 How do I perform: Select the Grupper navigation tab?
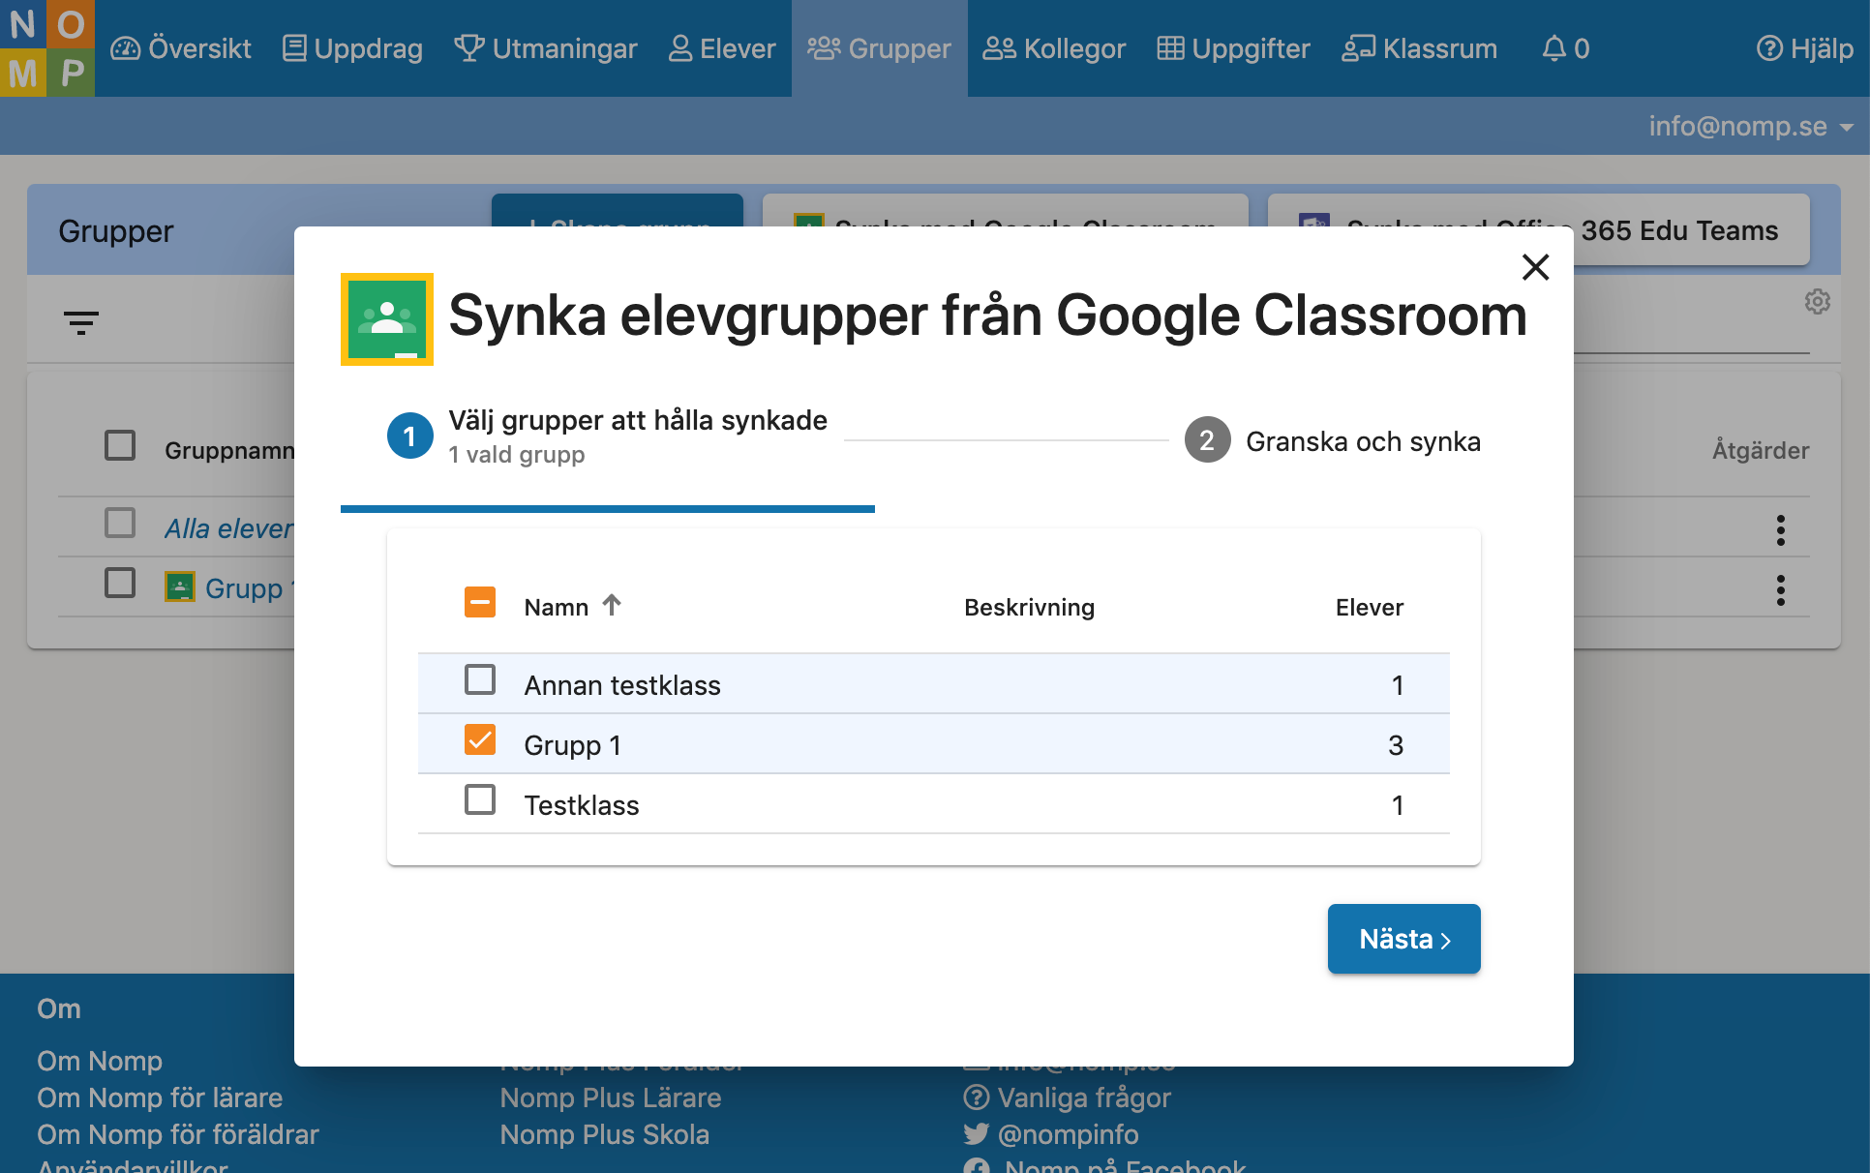point(880,48)
